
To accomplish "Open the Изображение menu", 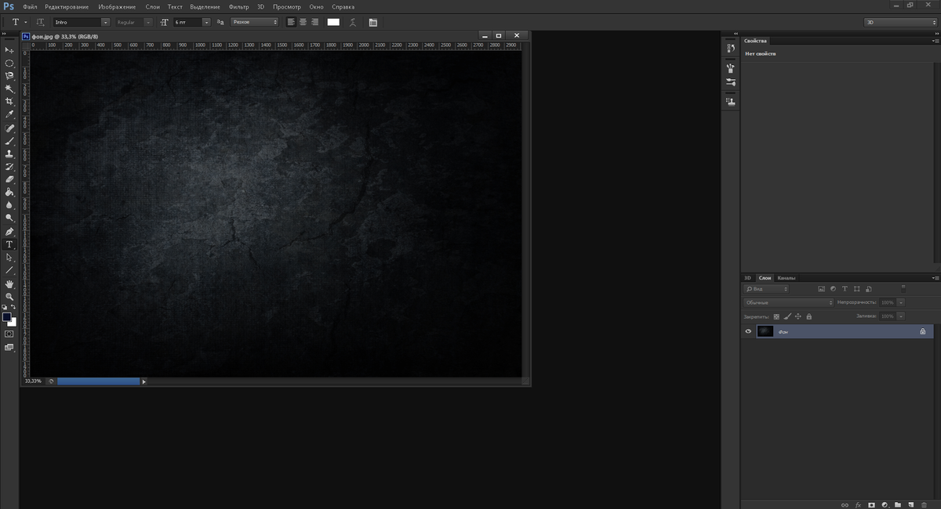I will 118,6.
